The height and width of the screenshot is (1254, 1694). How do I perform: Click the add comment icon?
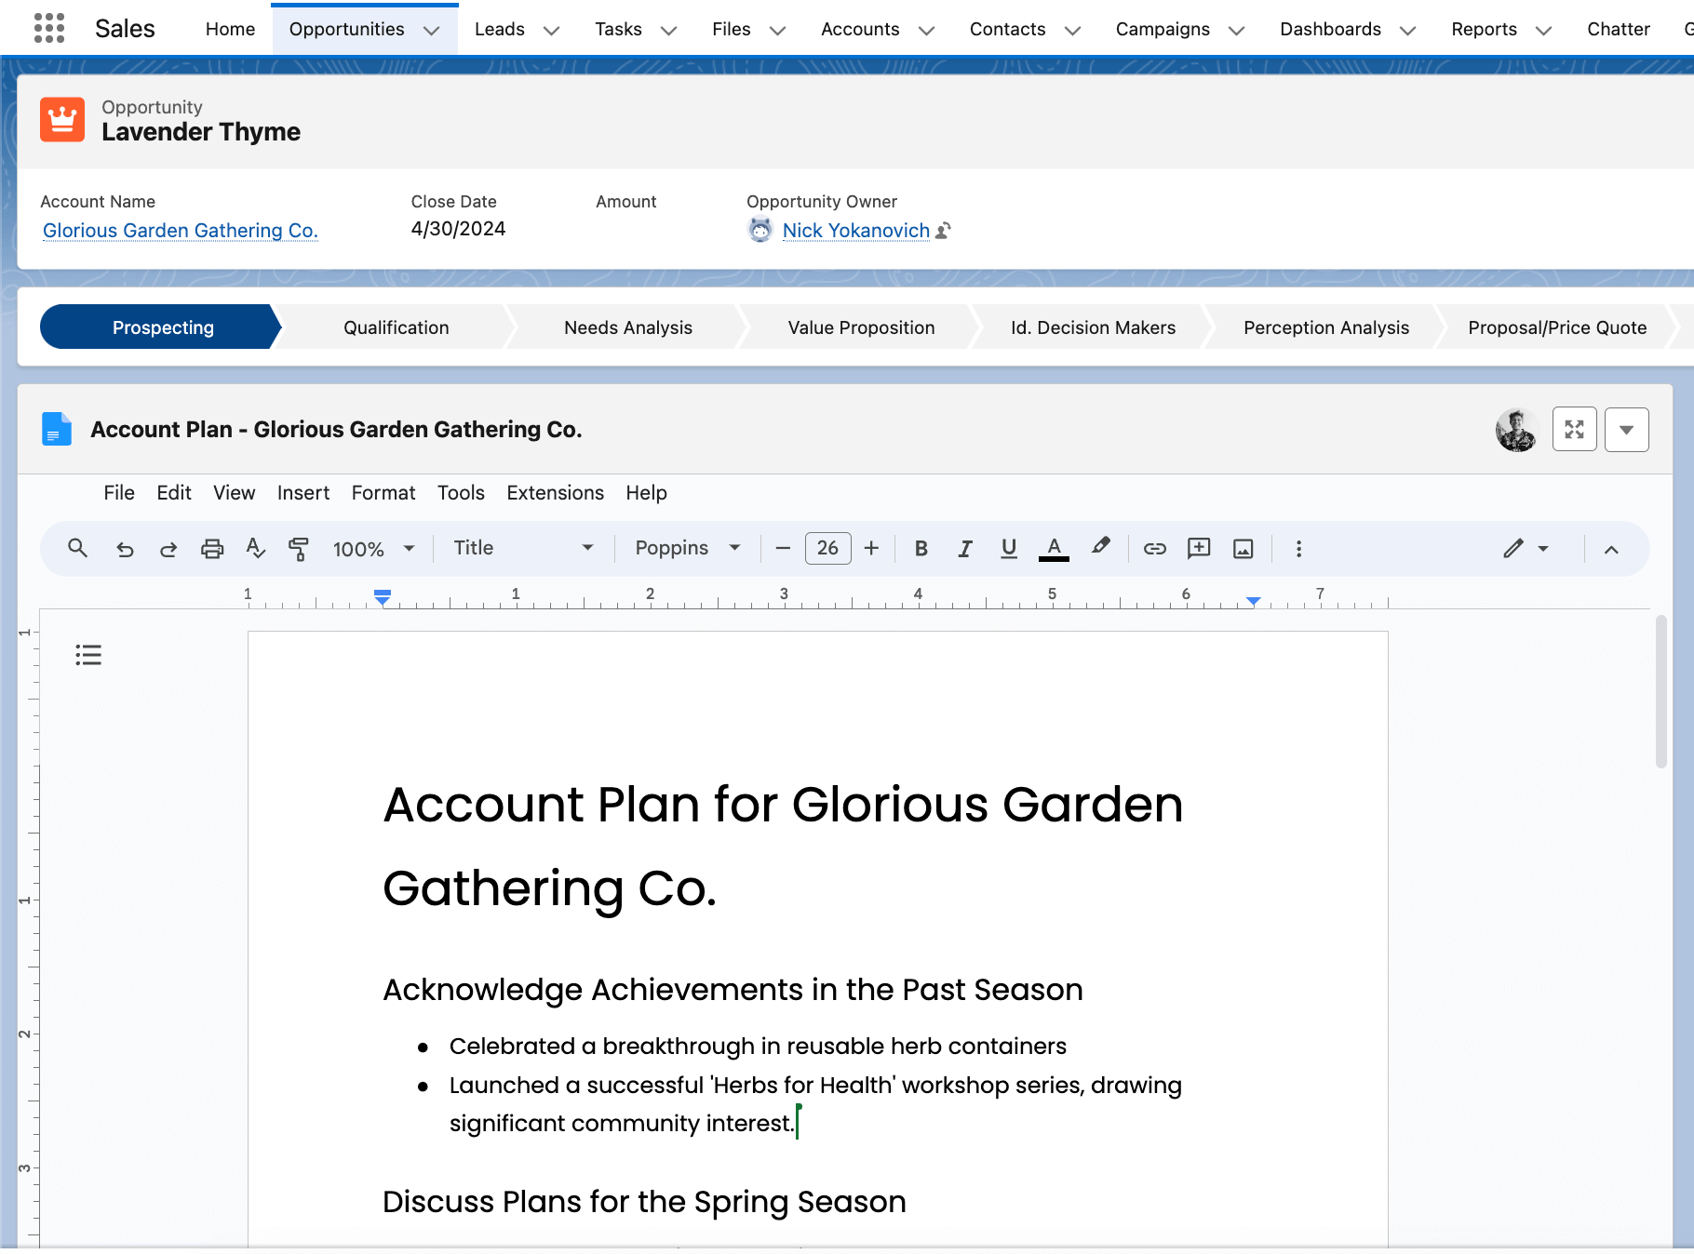coord(1199,549)
